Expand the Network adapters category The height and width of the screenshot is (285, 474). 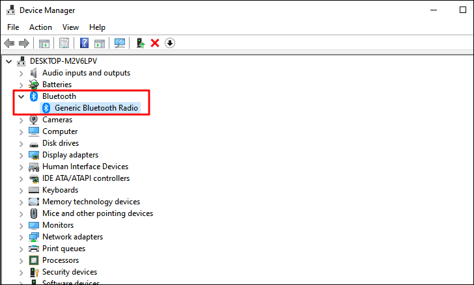coord(21,238)
